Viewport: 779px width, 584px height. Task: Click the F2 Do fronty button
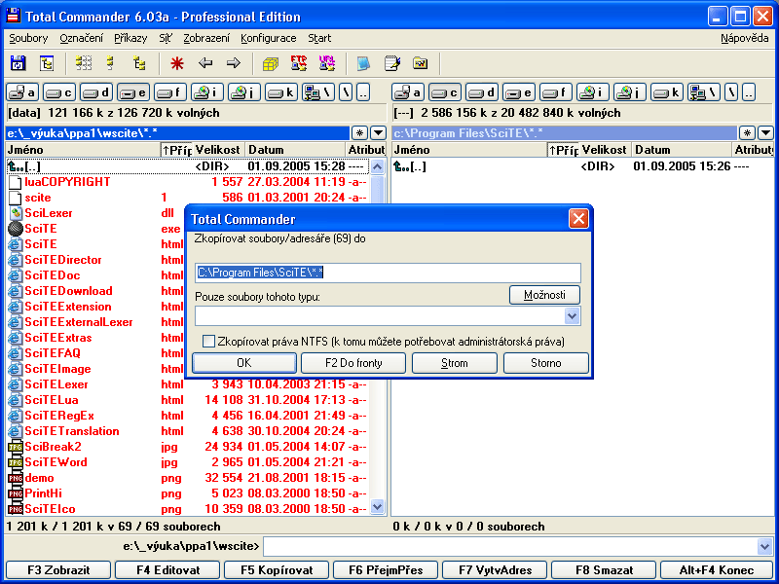353,363
